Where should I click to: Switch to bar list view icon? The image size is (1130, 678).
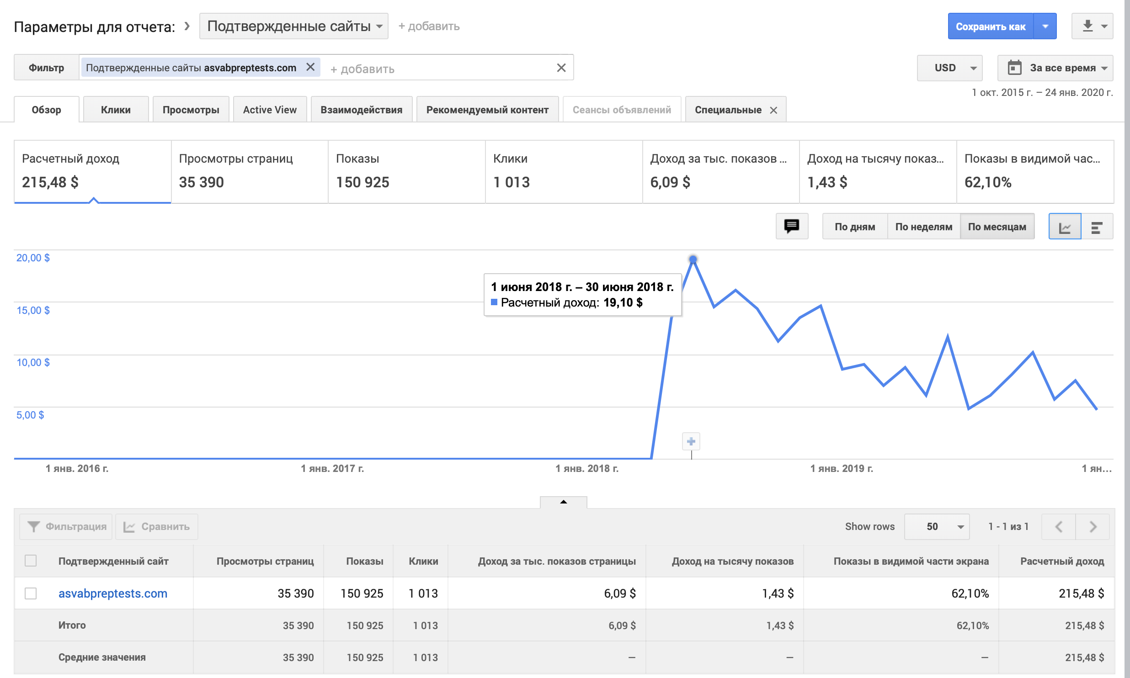[1097, 227]
